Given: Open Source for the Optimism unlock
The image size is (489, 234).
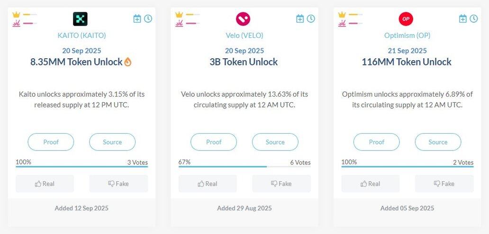Looking at the screenshot, I should coord(438,142).
